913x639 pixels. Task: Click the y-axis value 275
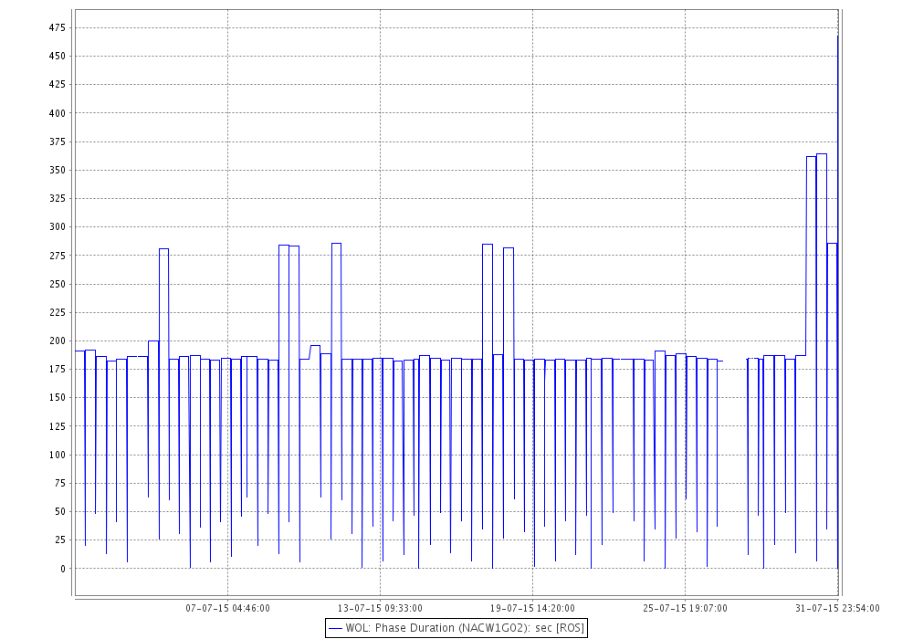(57, 256)
